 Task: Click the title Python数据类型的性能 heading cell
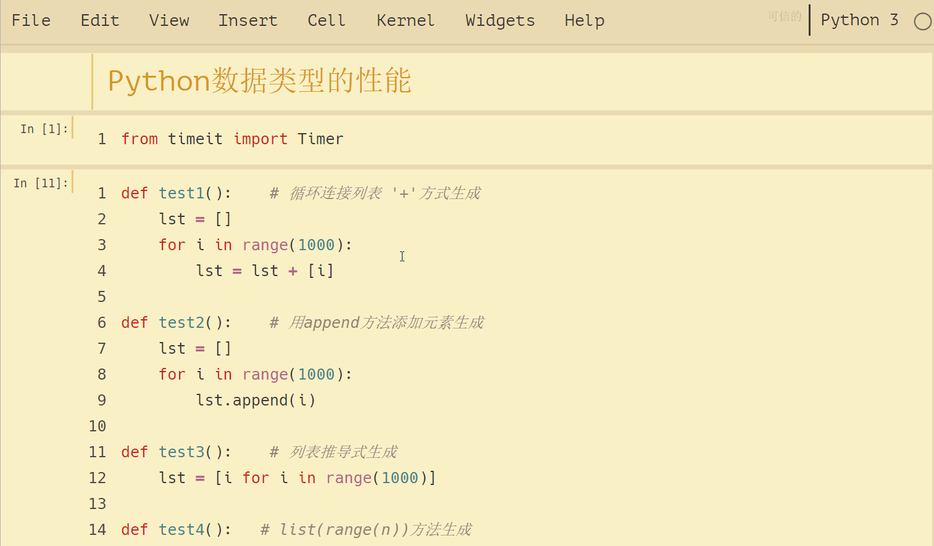tap(259, 80)
